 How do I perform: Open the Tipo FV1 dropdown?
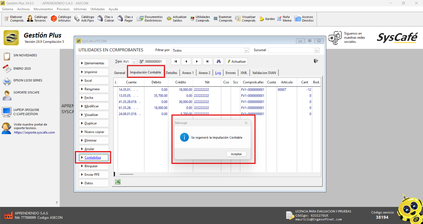click(134, 62)
